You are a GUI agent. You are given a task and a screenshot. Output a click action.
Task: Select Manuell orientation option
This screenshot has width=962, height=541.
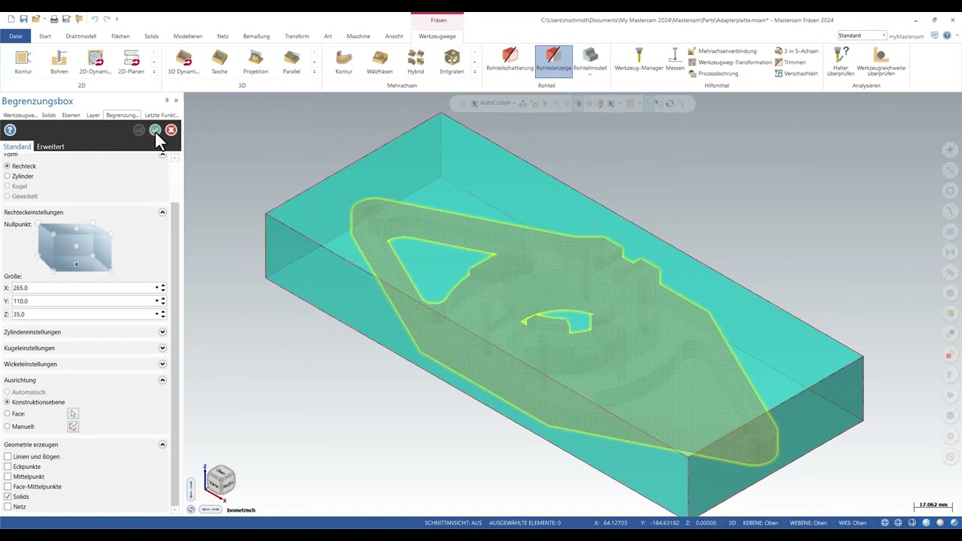click(x=8, y=426)
